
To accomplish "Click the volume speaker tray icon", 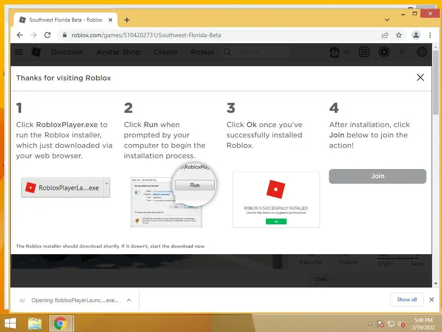I will (401, 324).
